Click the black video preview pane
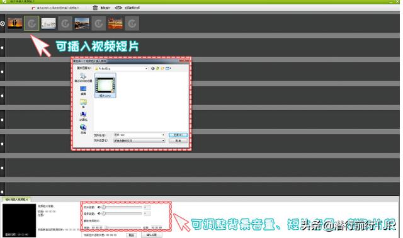The height and width of the screenshot is (238, 403). pos(20,220)
